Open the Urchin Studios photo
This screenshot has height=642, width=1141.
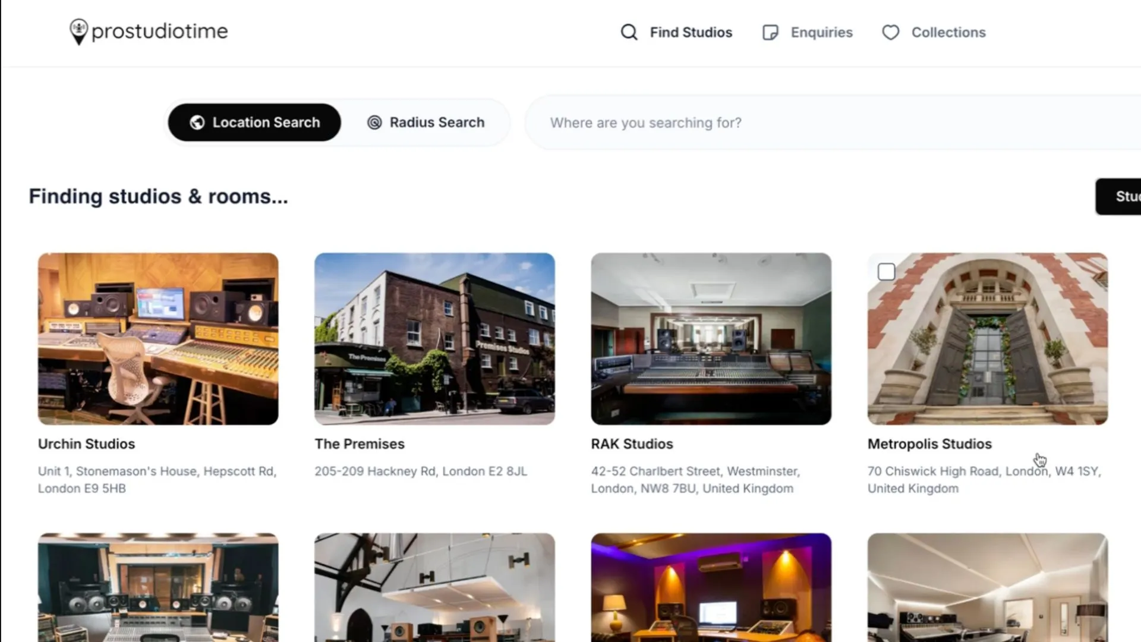(158, 339)
